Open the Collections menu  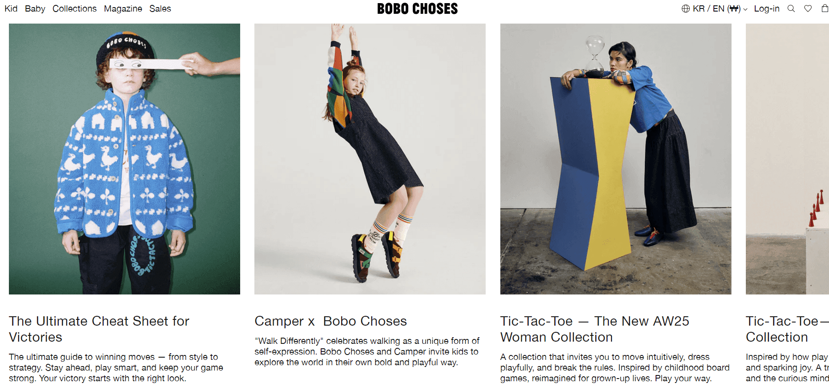click(74, 8)
